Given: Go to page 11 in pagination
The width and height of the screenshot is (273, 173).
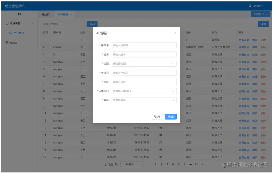Looking at the screenshot, I should [196, 164].
